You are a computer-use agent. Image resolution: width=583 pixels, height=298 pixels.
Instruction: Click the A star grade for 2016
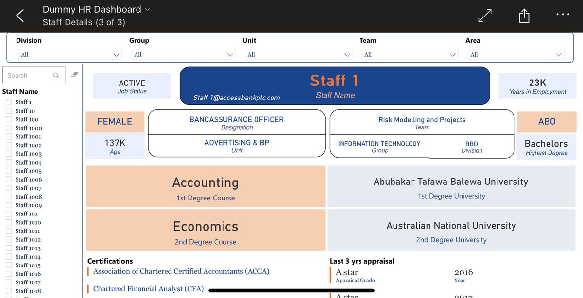tap(347, 272)
